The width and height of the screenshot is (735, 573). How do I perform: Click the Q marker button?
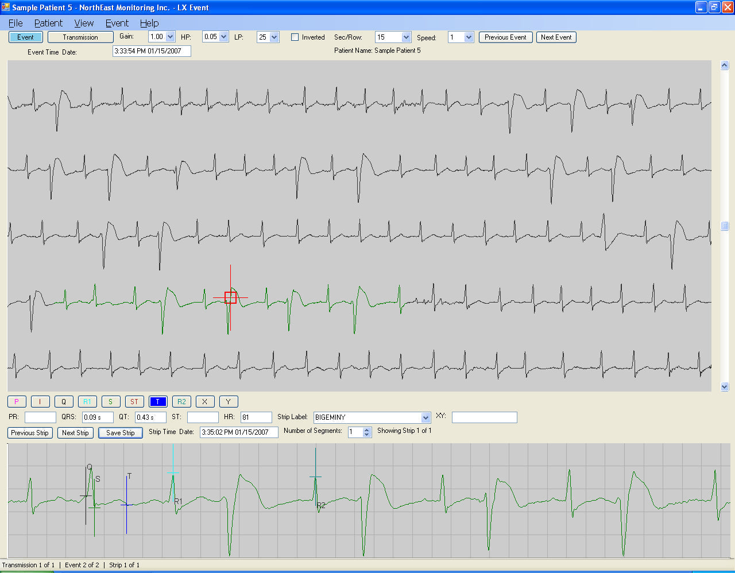(64, 402)
